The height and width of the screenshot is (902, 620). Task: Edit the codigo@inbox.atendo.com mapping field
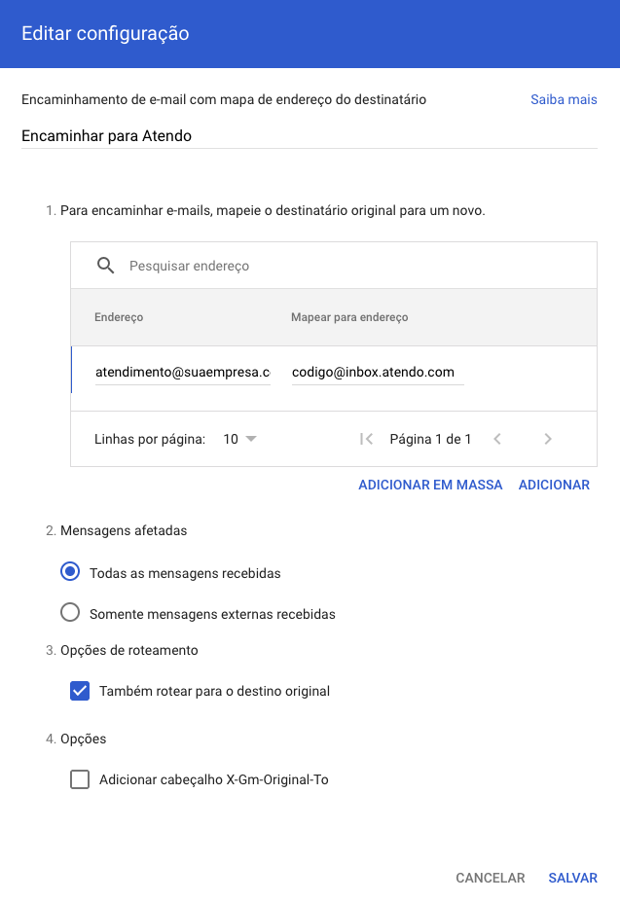[377, 372]
